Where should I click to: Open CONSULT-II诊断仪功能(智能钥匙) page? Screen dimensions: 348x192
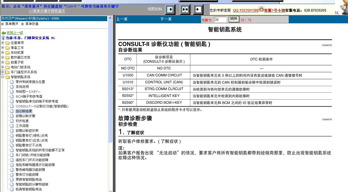(42, 106)
